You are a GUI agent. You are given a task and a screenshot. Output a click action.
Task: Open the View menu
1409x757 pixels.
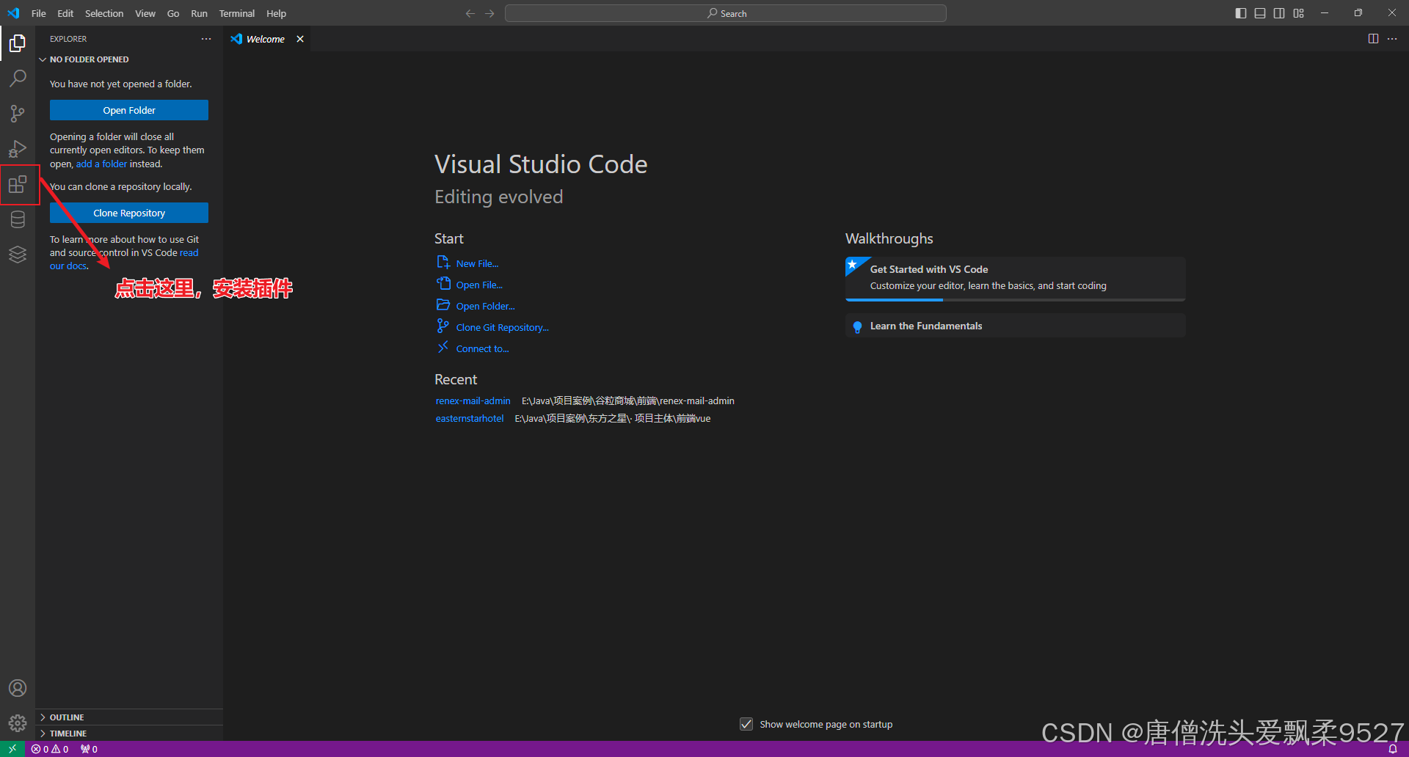point(145,13)
